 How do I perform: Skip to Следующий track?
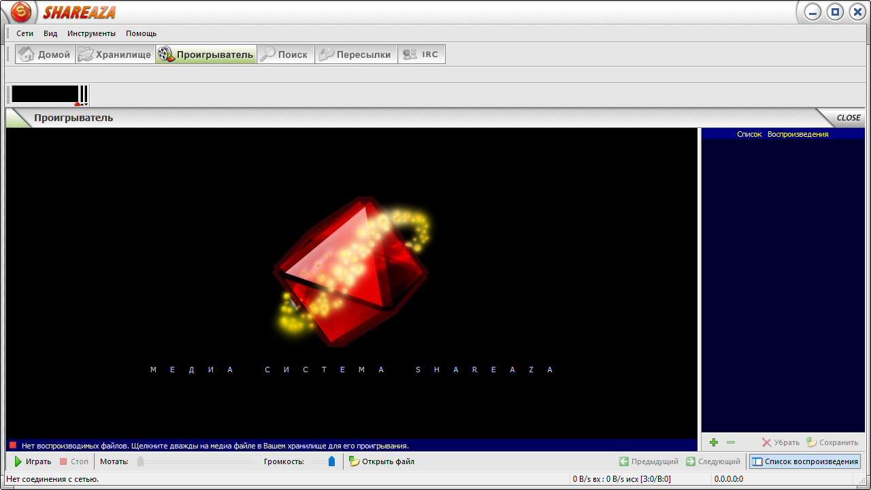click(713, 461)
